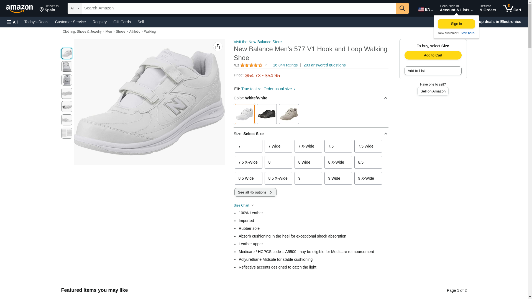The height and width of the screenshot is (299, 532).
Task: Pick size 9 option
Action: [308, 178]
